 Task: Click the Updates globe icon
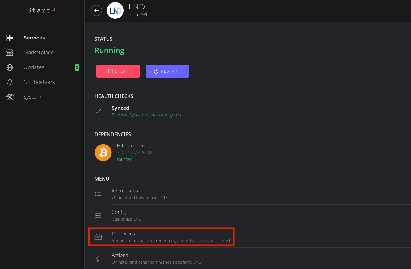(x=10, y=67)
